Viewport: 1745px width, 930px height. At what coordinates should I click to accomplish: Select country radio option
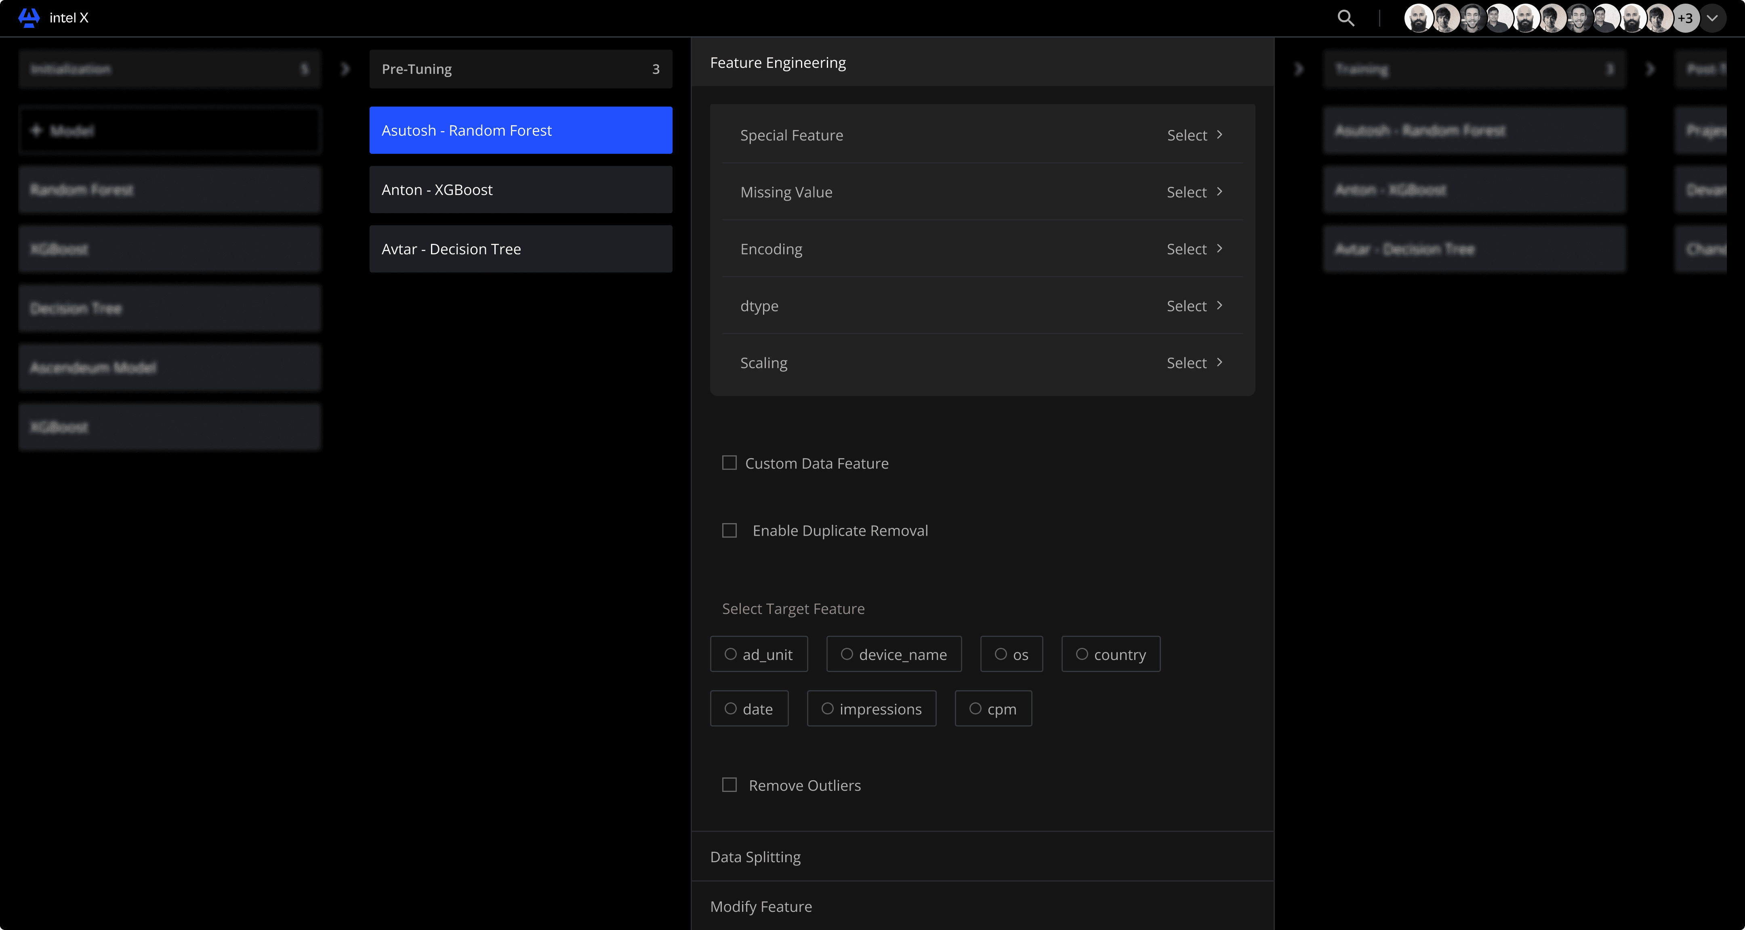(x=1082, y=655)
